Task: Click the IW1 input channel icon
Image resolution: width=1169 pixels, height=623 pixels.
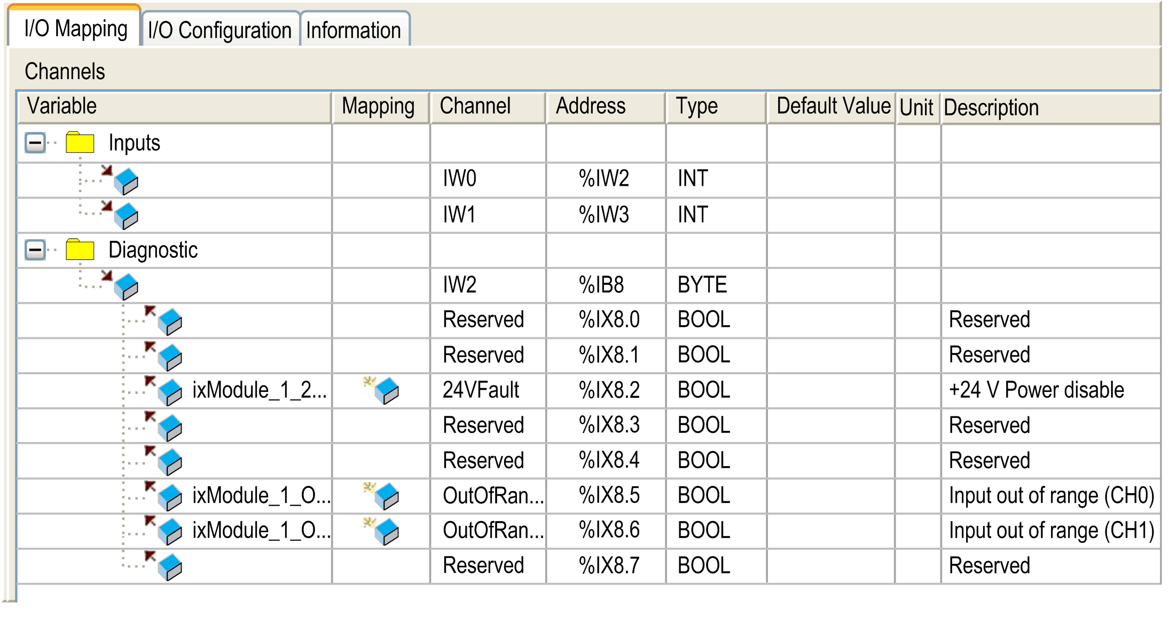Action: coord(125,216)
